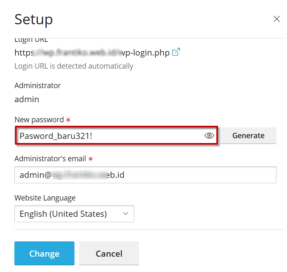Click the Website Language label
The image size is (287, 272).
[x=45, y=198]
